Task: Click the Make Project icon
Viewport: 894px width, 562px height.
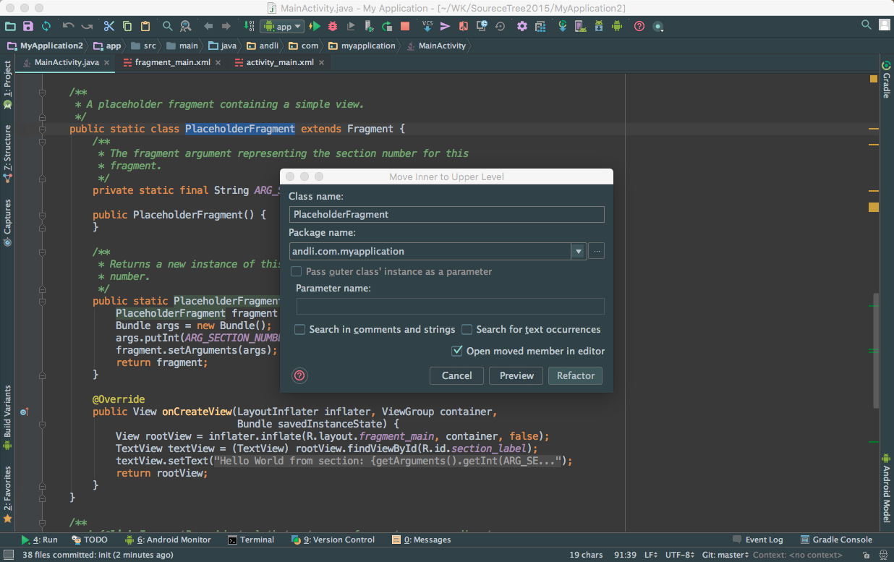Action: tap(249, 26)
